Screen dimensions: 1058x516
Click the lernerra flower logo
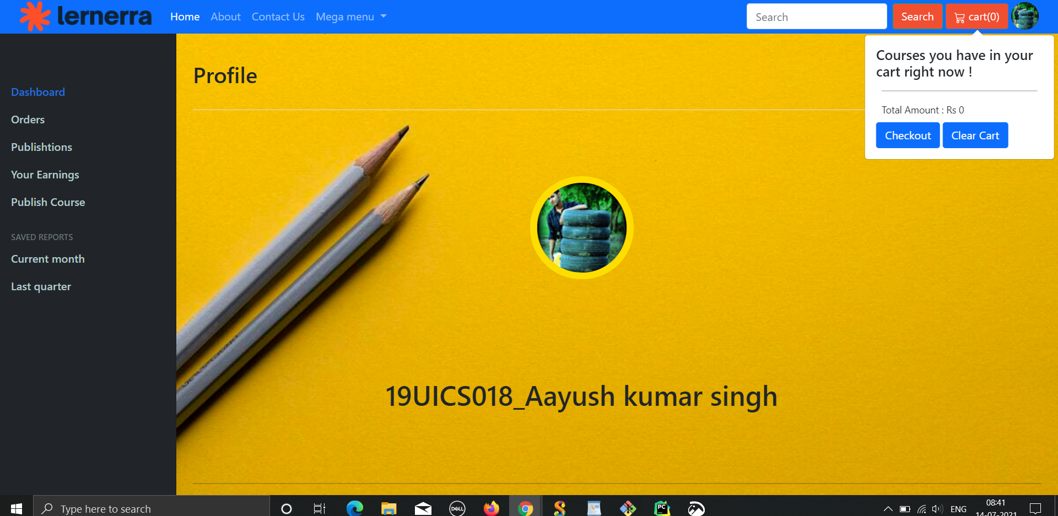[x=34, y=16]
